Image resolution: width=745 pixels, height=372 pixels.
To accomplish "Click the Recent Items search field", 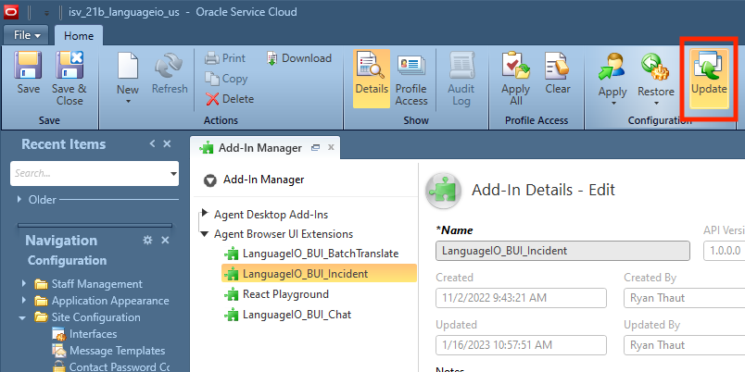I will coord(89,173).
